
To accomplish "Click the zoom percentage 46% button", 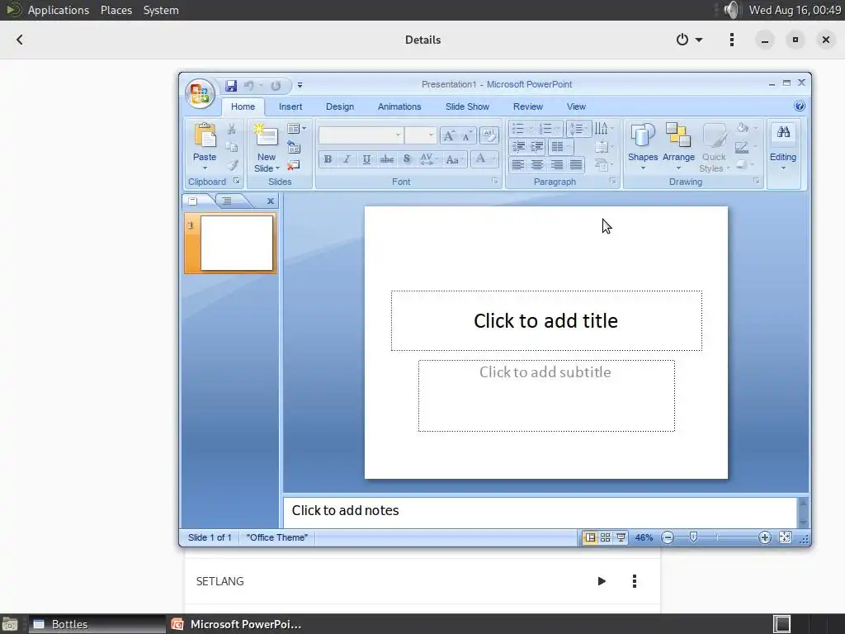I will pyautogui.click(x=644, y=537).
